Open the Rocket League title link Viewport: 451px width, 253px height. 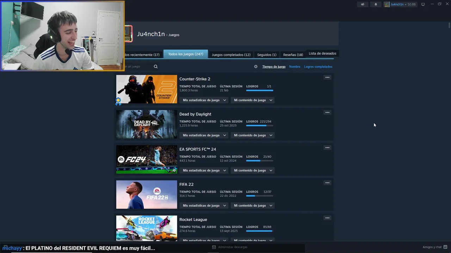193,220
